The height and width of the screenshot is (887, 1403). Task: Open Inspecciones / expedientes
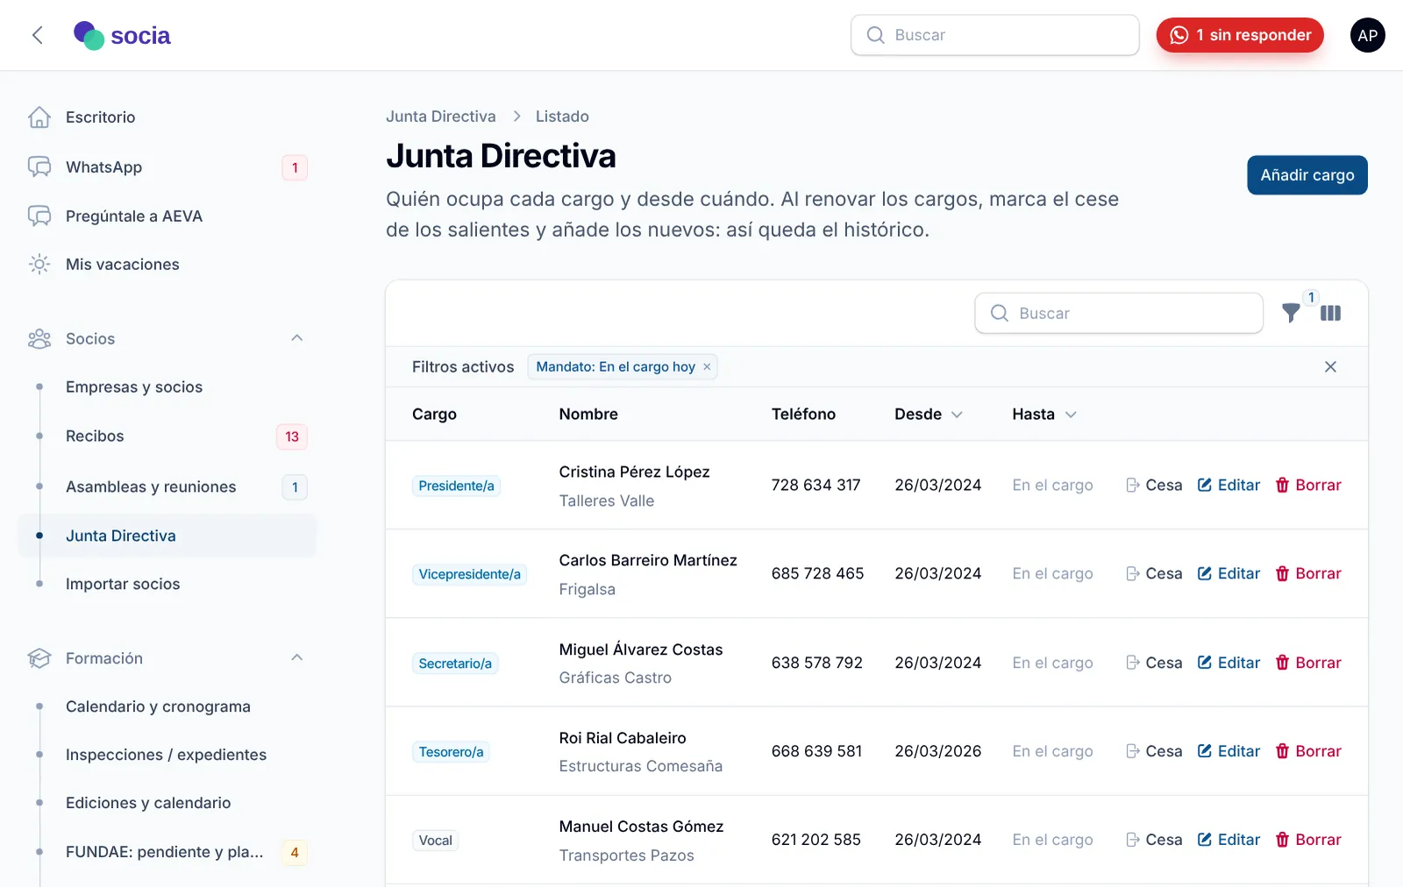(x=167, y=755)
